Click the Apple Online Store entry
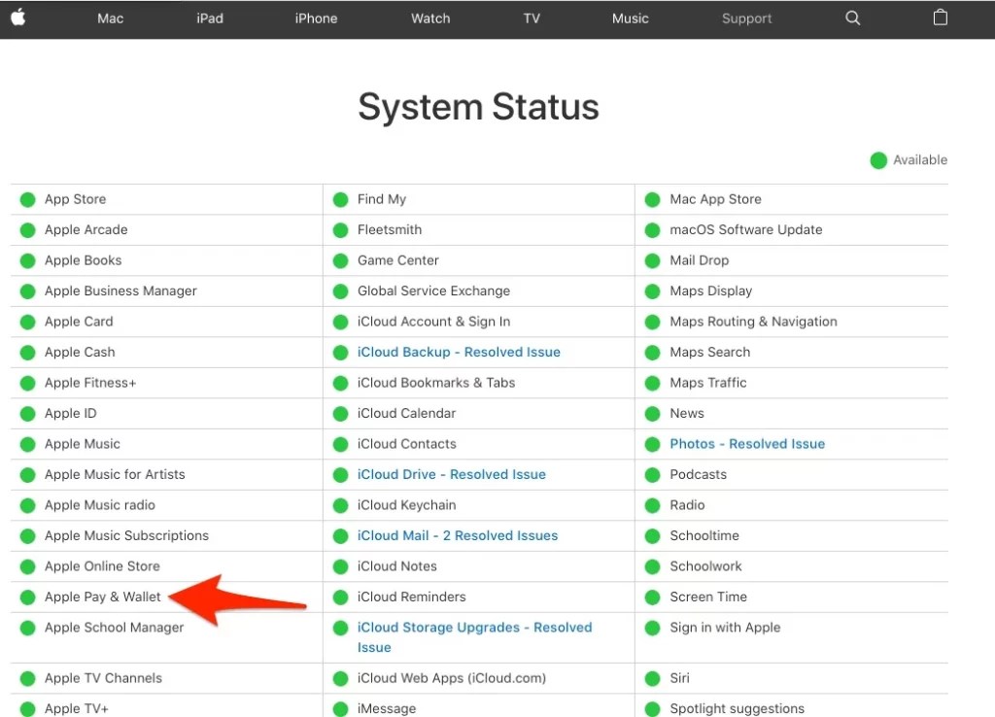The width and height of the screenshot is (995, 717). click(102, 566)
